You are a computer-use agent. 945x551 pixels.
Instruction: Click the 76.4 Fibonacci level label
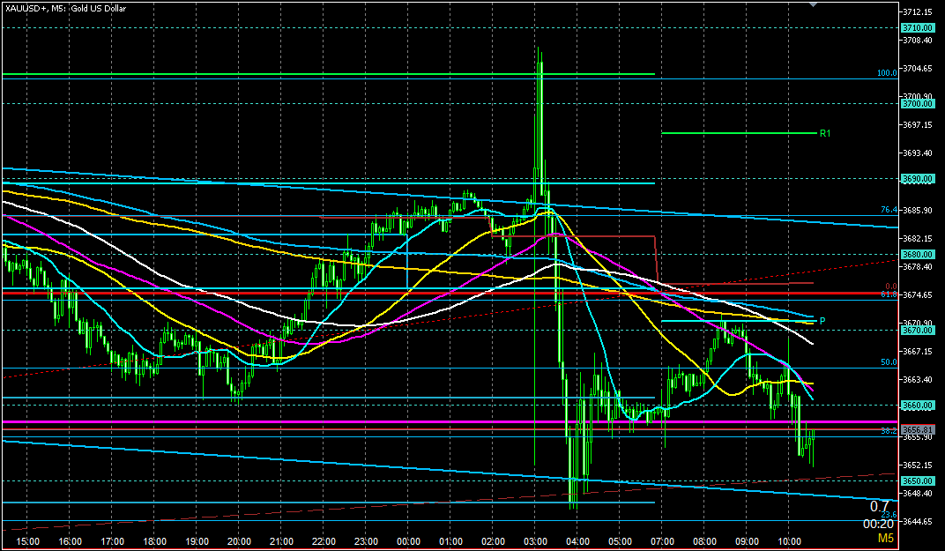tap(889, 210)
